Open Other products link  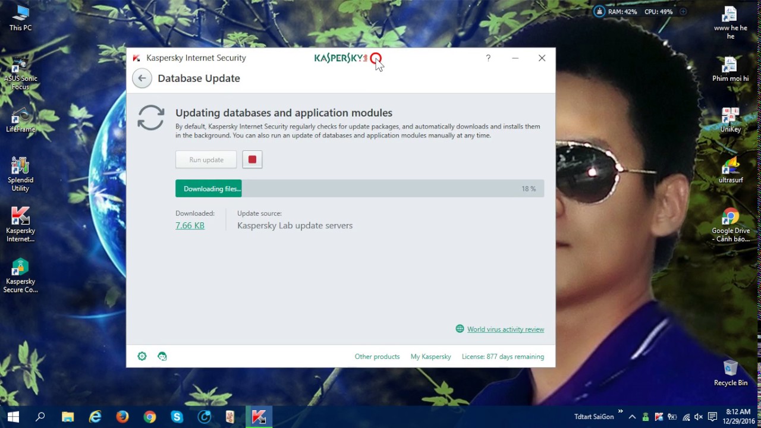pyautogui.click(x=377, y=357)
